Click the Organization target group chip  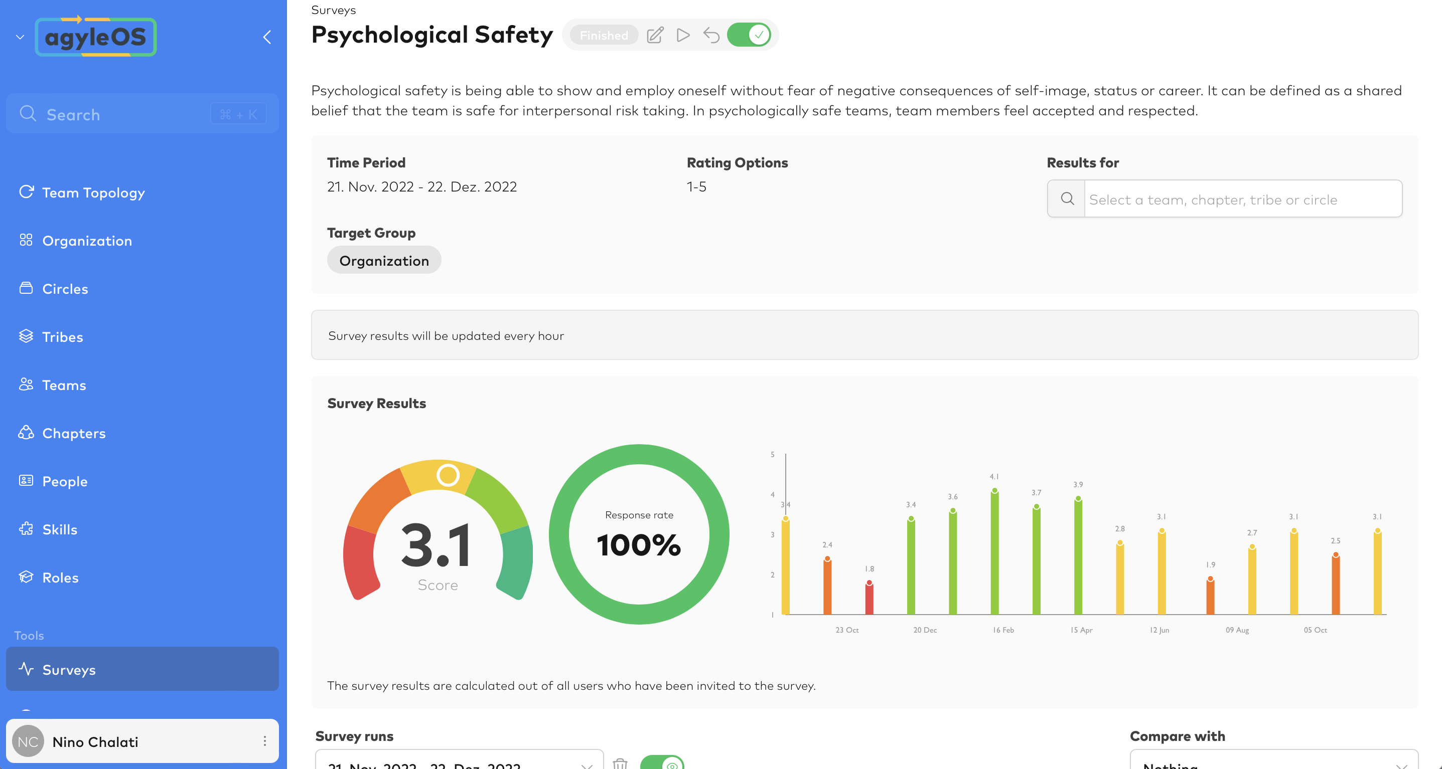pyautogui.click(x=384, y=260)
